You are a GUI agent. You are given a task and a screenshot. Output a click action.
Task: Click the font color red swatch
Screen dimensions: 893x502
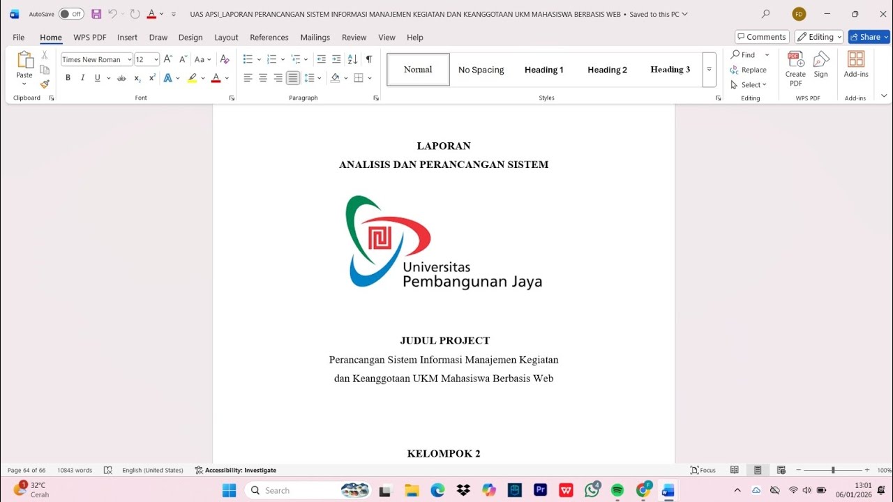click(216, 78)
